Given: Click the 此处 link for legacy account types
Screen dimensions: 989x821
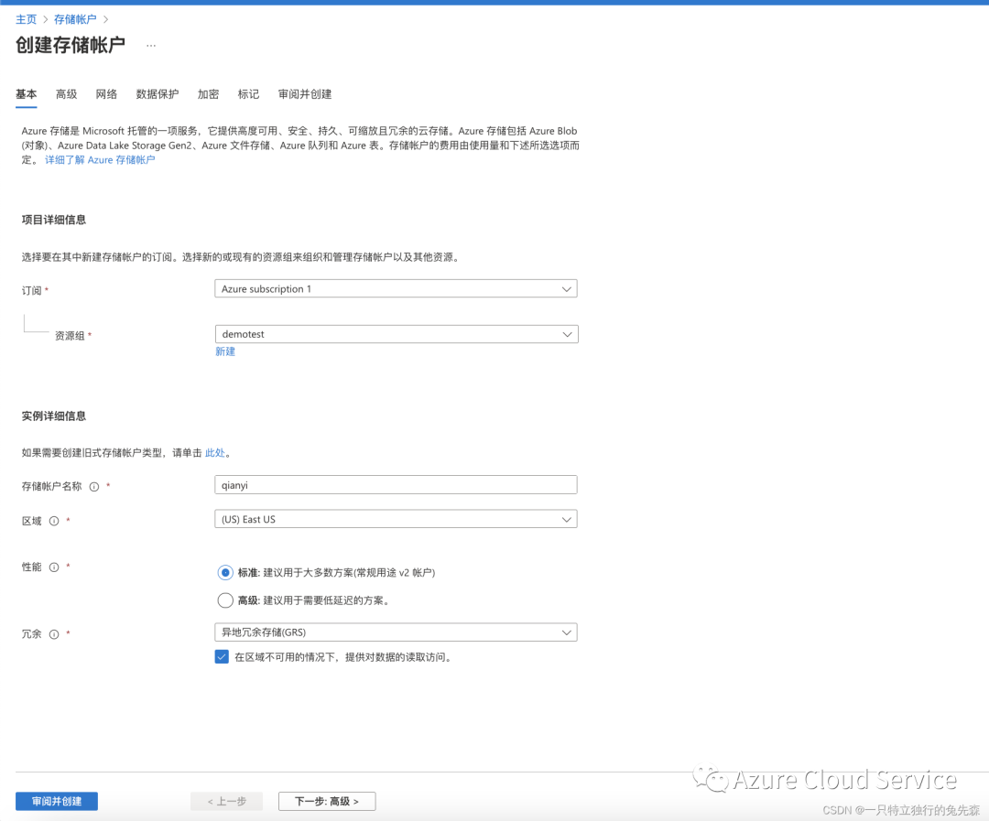Looking at the screenshot, I should click(x=215, y=453).
